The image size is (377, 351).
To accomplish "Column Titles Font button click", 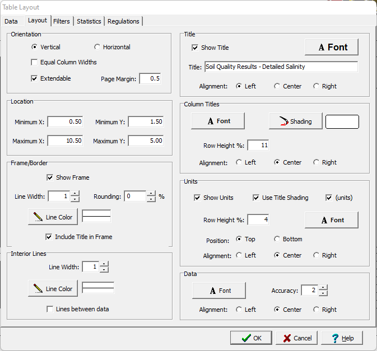I will point(218,121).
